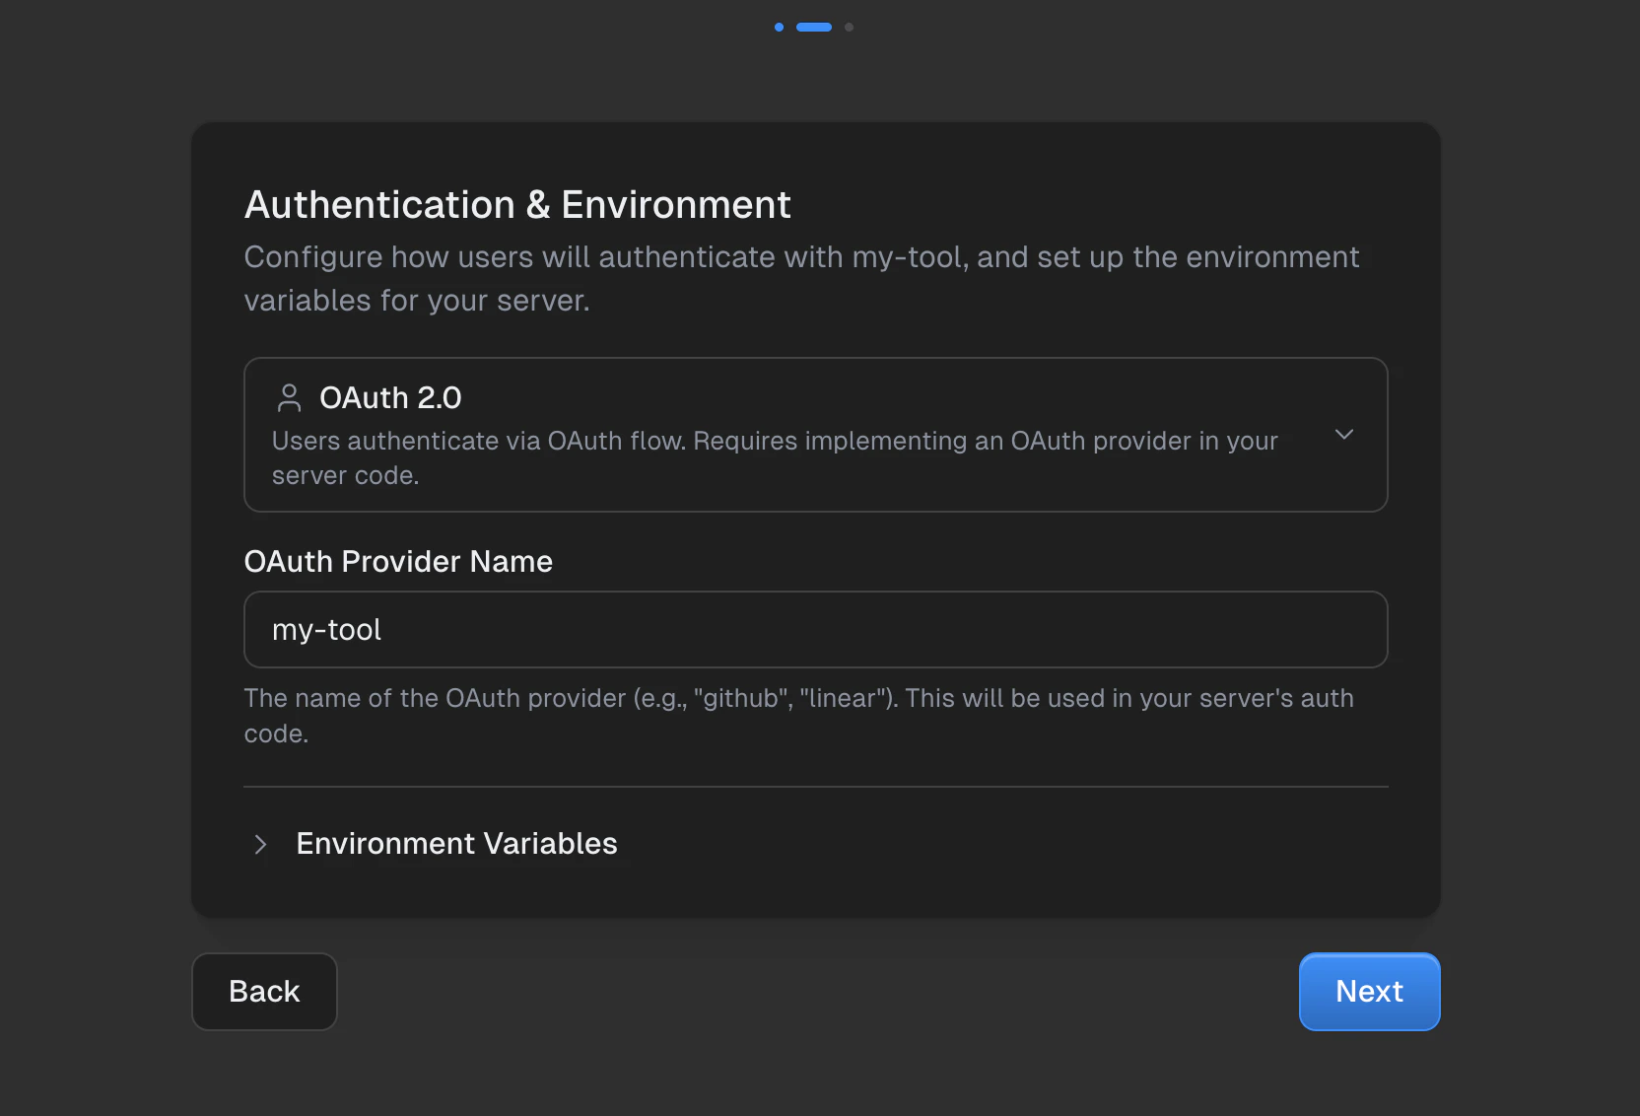Click the blue Next button

pos(1369,992)
